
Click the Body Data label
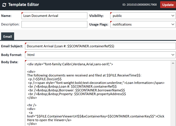(10, 62)
